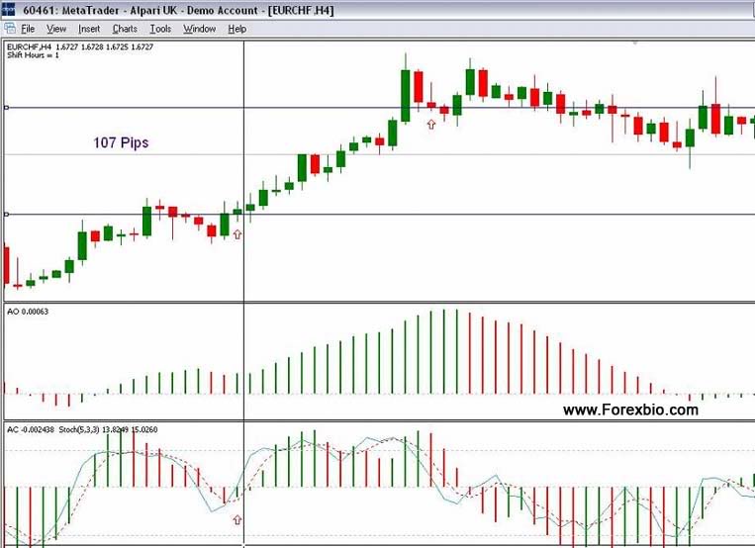Click the red arrow marker under the chart peak

pos(431,125)
